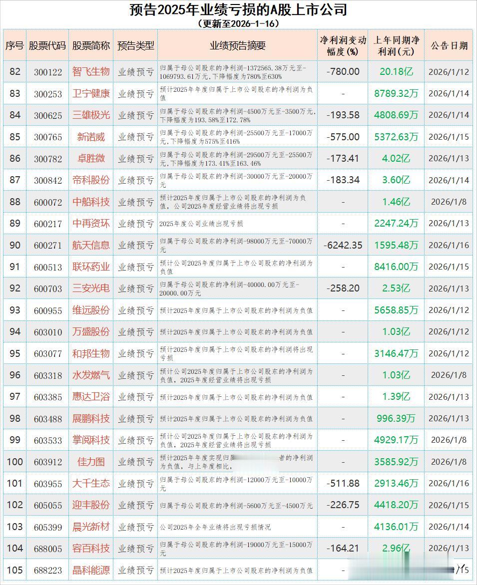
Task: Select stock name 三安光电
Action: pyautogui.click(x=91, y=288)
